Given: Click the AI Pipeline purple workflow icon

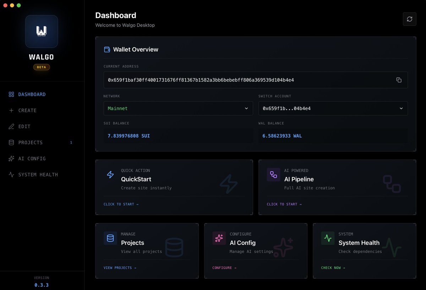Looking at the screenshot, I should click(x=273, y=175).
